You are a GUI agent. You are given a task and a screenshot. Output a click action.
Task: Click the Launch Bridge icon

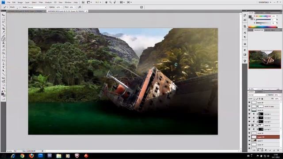83,2
